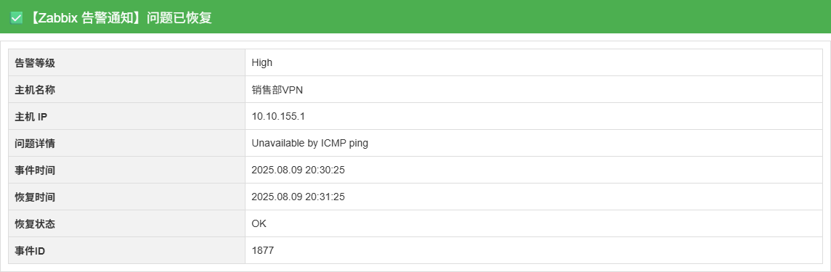Click the host name value 销售部VPN
Viewport: 831px width, 272px height.
pyautogui.click(x=277, y=90)
